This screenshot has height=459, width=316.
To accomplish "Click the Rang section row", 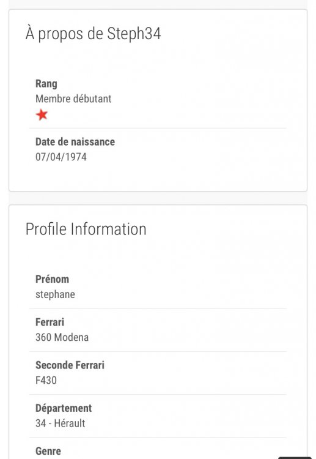I will point(158,100).
